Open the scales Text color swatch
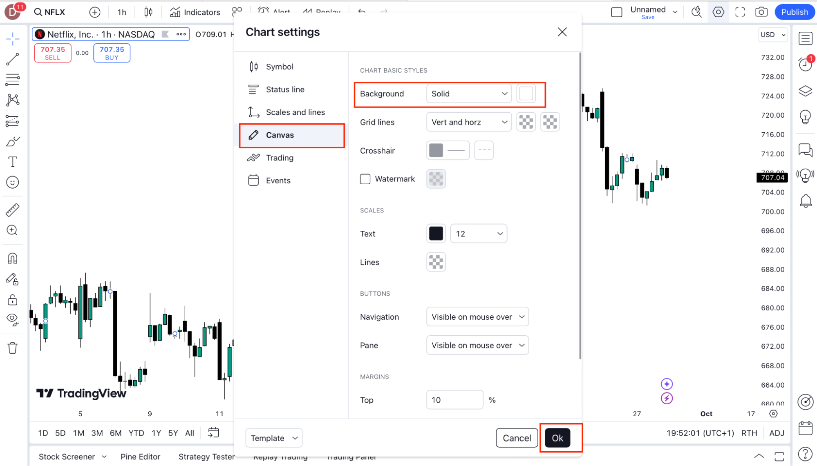817x466 pixels. click(x=436, y=234)
